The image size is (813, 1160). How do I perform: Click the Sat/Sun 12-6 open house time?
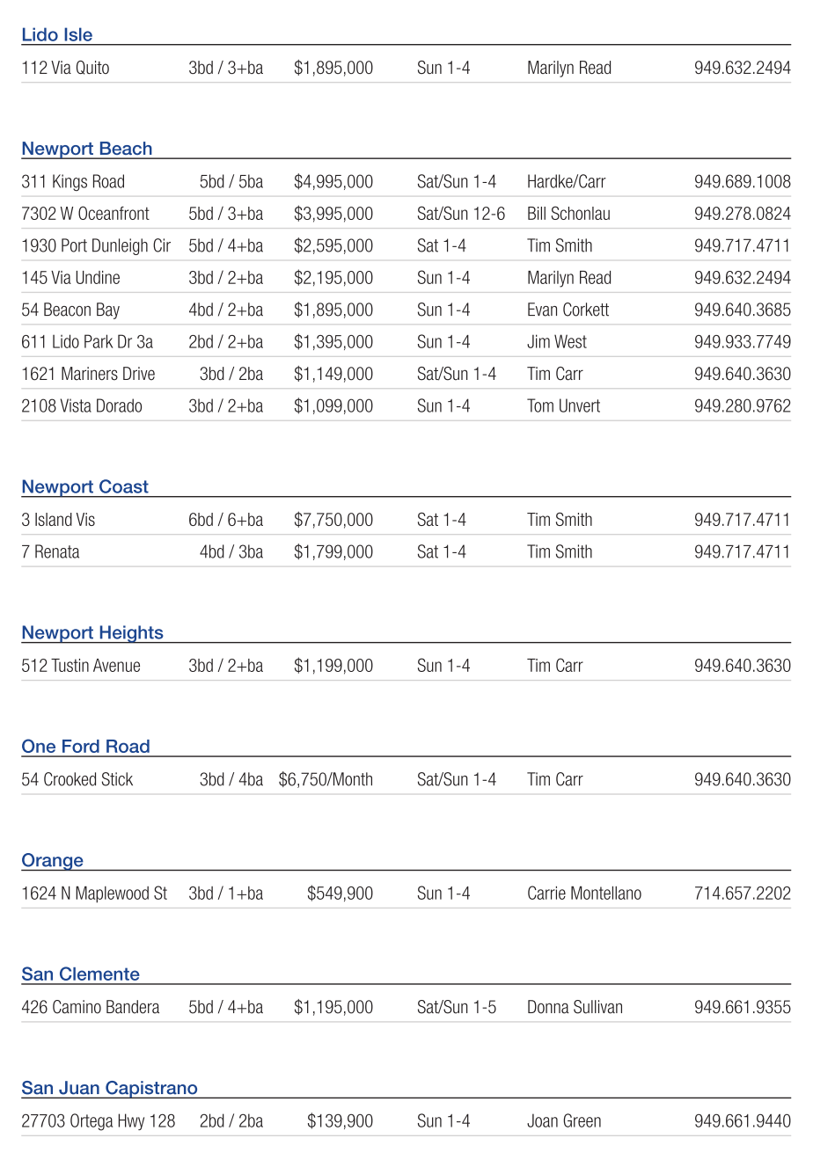pos(461,214)
